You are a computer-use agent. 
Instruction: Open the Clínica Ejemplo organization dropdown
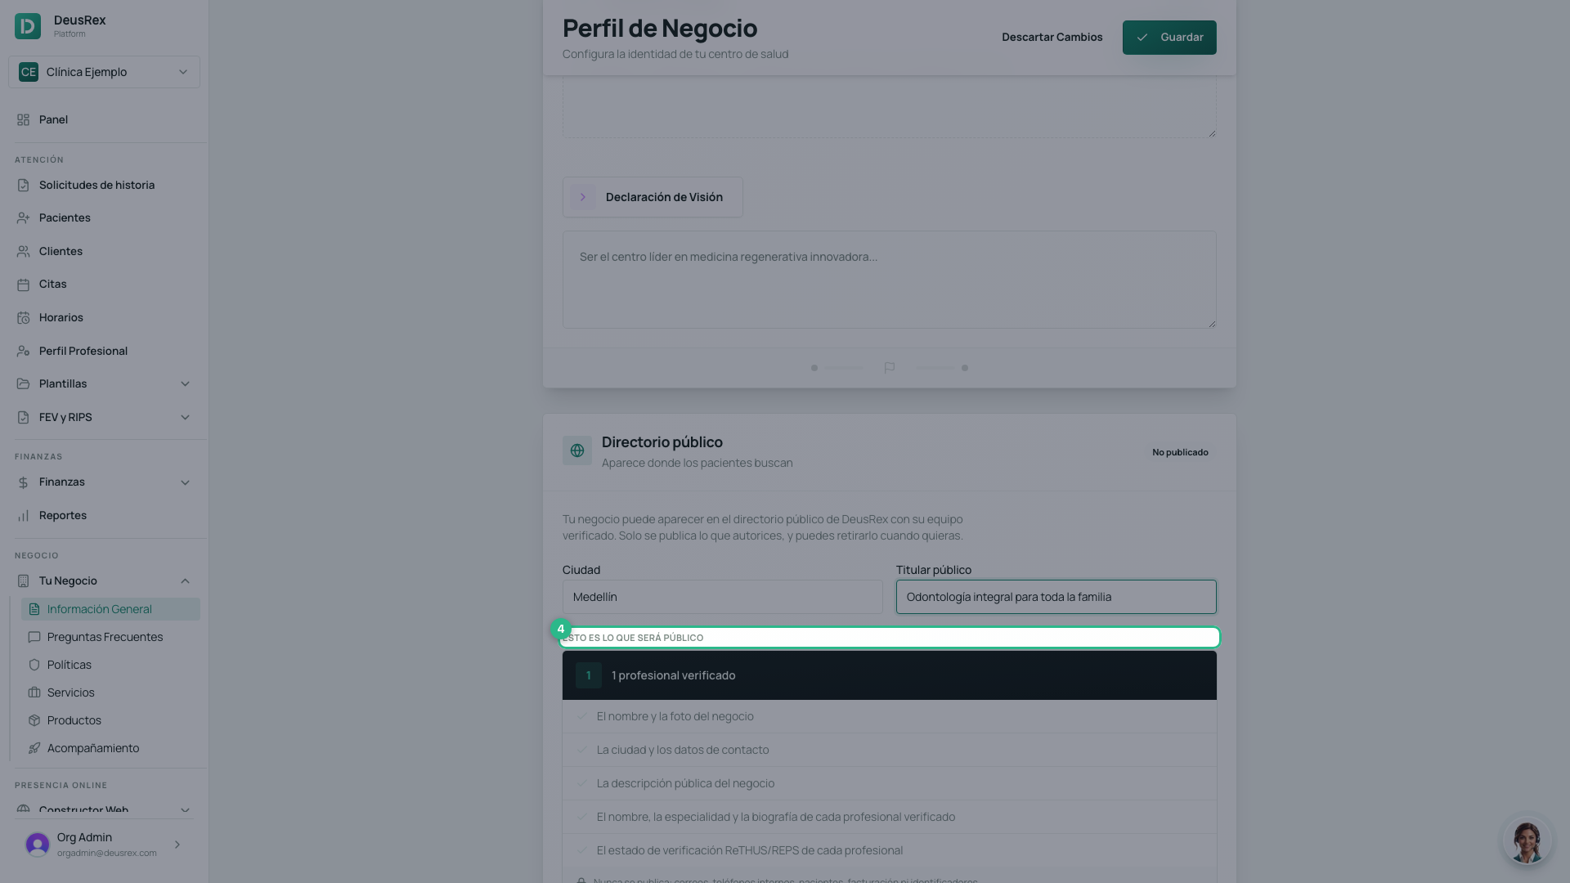pos(104,72)
